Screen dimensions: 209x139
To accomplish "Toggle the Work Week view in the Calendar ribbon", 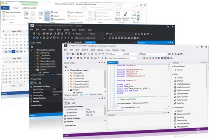I will tap(47, 16).
